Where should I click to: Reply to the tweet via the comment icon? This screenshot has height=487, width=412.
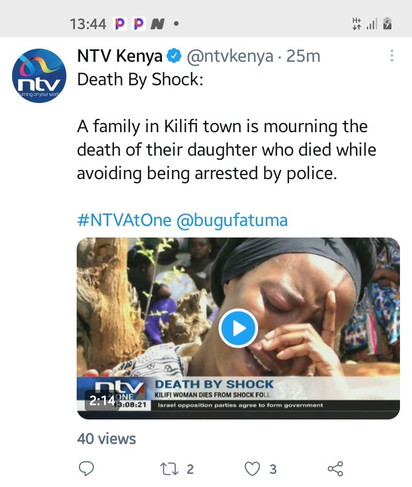86,469
